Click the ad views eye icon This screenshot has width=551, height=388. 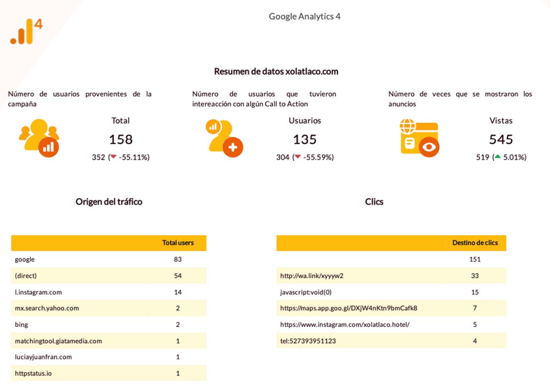420,138
